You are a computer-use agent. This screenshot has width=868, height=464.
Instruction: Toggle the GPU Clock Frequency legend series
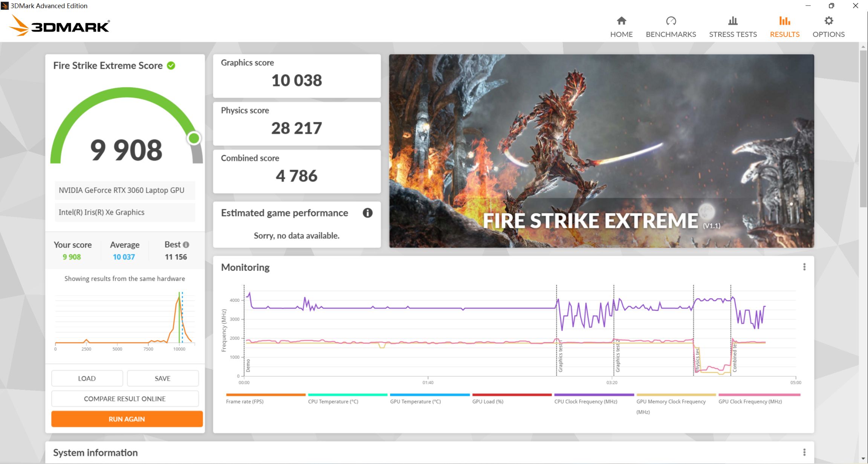750,402
